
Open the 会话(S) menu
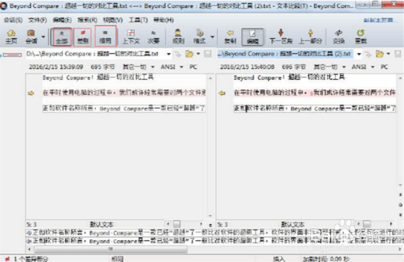[13, 20]
